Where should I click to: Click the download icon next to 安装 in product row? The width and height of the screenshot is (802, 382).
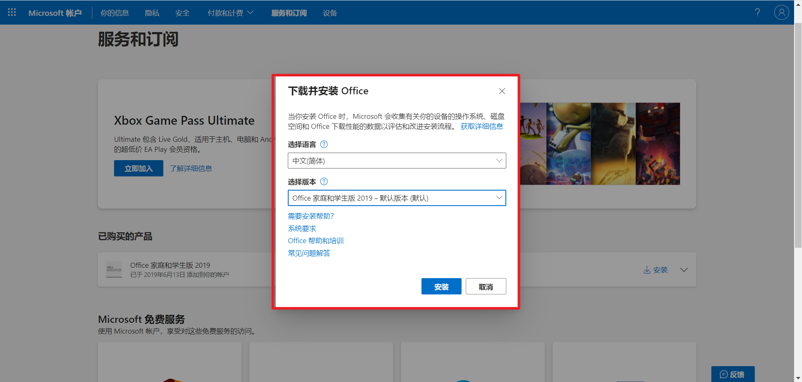(x=647, y=270)
